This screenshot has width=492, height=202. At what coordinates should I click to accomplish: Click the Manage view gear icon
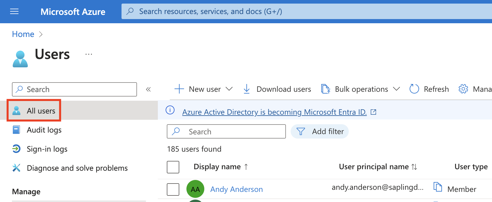click(463, 89)
